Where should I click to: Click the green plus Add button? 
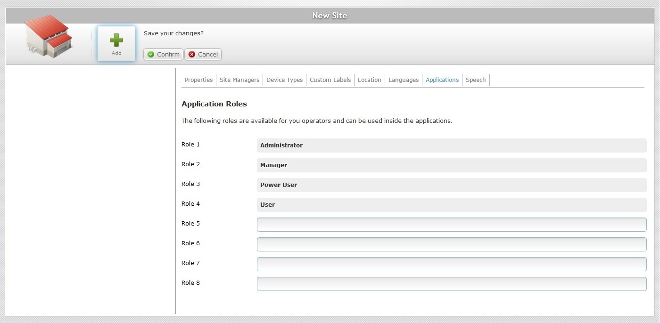pos(116,44)
